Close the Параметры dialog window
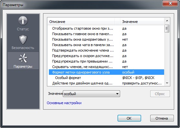The image size is (180, 128). tap(170, 3)
